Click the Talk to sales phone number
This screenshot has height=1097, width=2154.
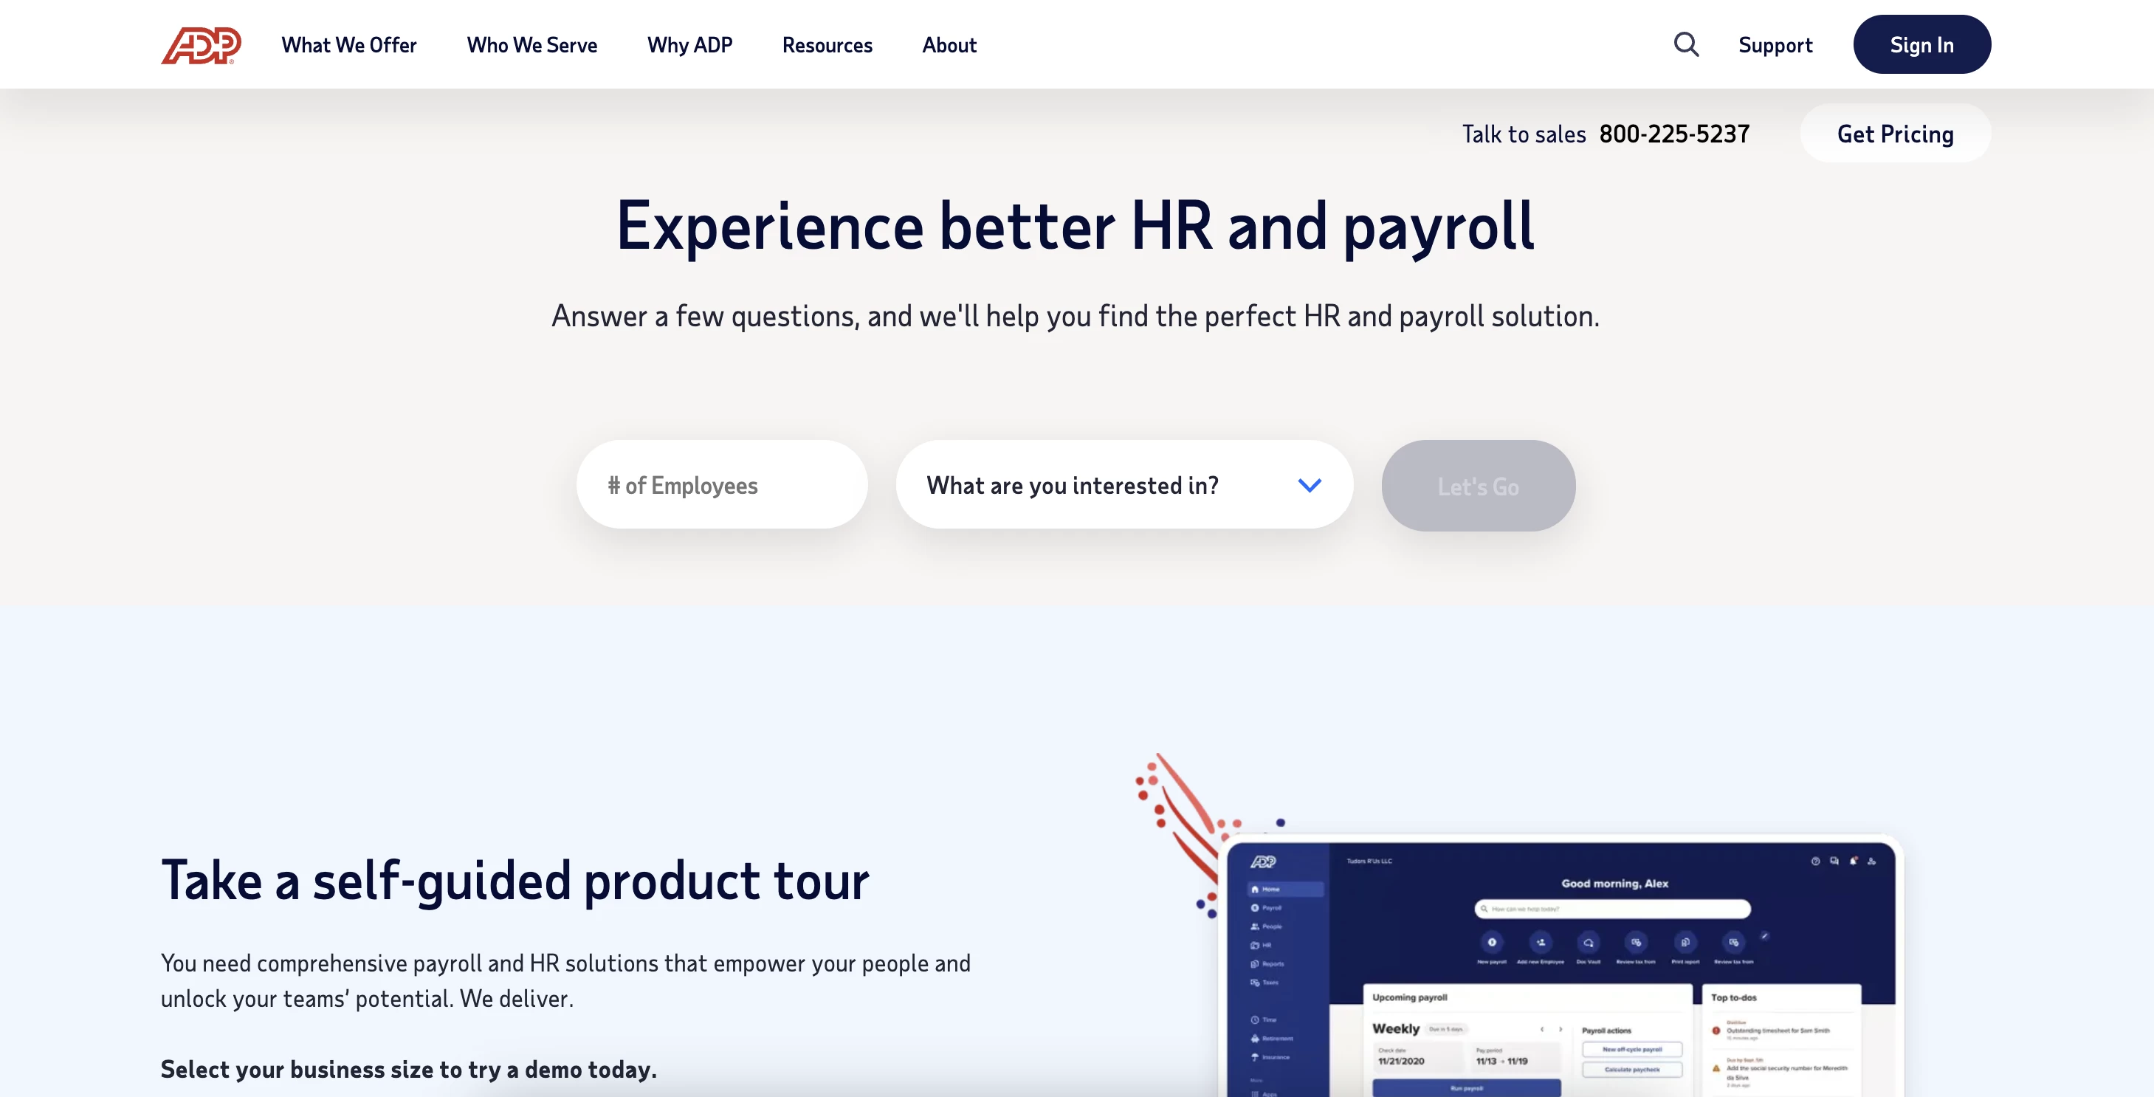pos(1674,133)
